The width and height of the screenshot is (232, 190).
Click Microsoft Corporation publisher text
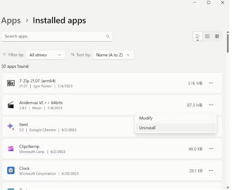pos(38,174)
